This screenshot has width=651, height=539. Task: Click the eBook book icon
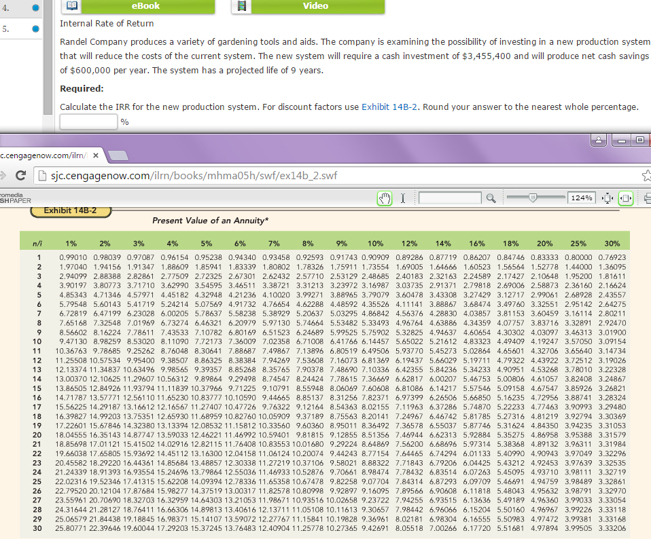(x=72, y=5)
